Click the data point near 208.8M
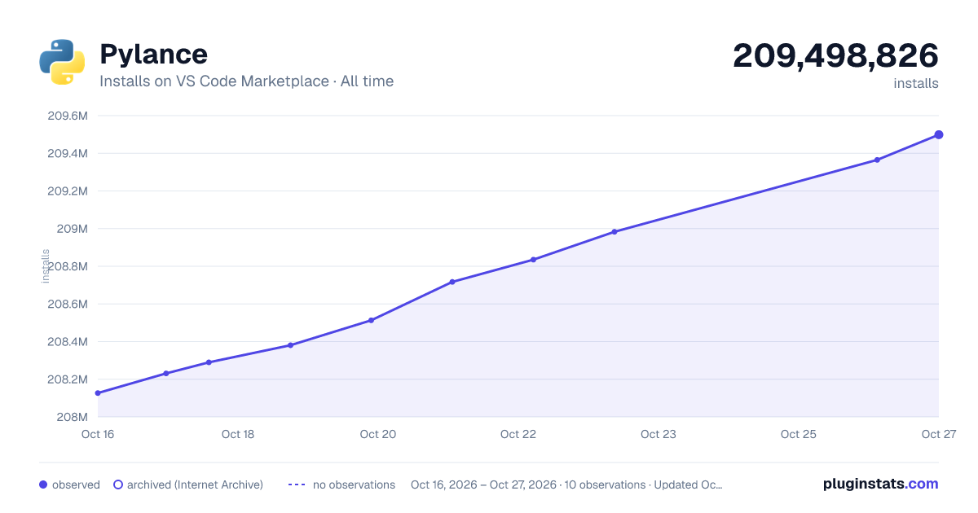The image size is (978, 513). pos(533,260)
